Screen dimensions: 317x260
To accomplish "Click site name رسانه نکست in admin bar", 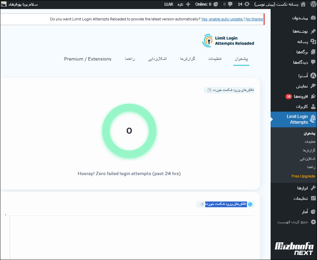I will click(x=276, y=4).
